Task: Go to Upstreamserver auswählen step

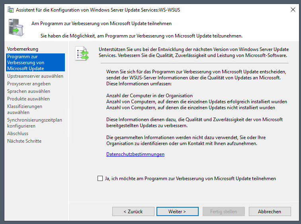Action: (35, 76)
